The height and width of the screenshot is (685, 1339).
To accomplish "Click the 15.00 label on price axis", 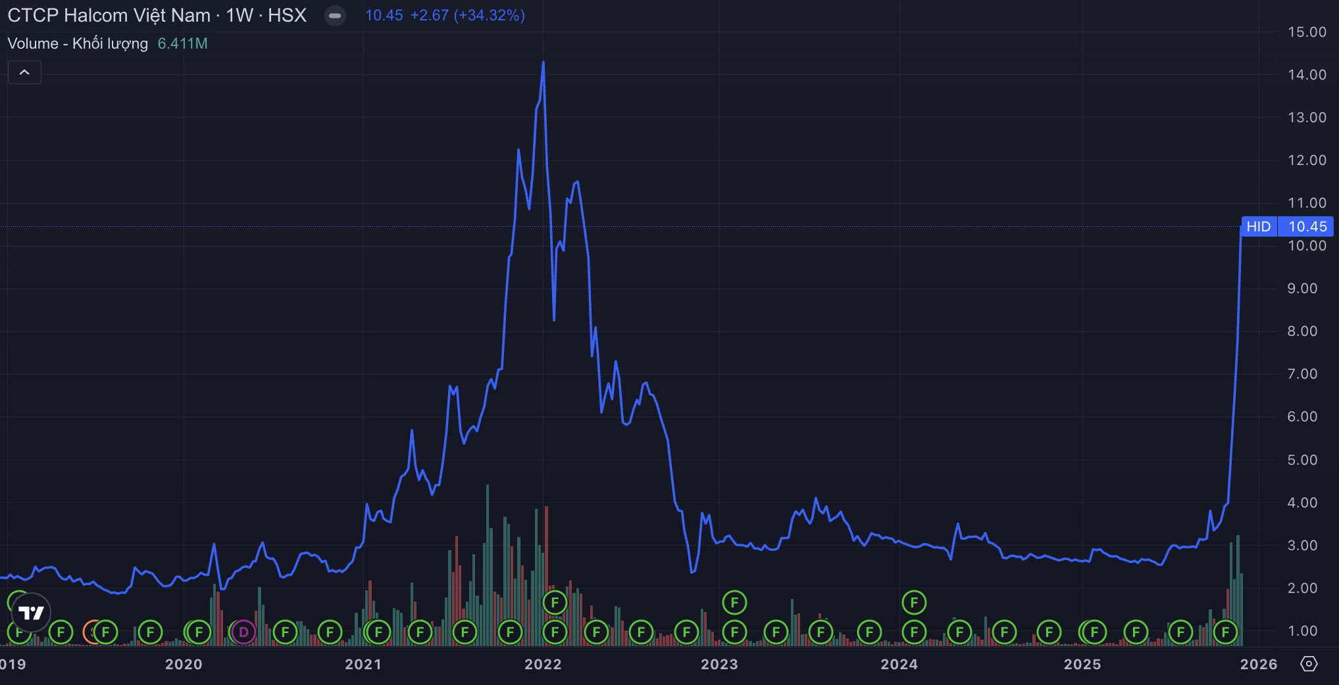I will point(1306,32).
